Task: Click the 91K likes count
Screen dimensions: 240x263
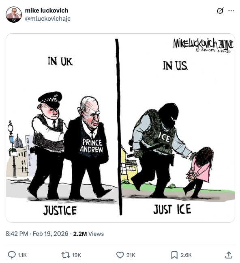Action: 131,255
